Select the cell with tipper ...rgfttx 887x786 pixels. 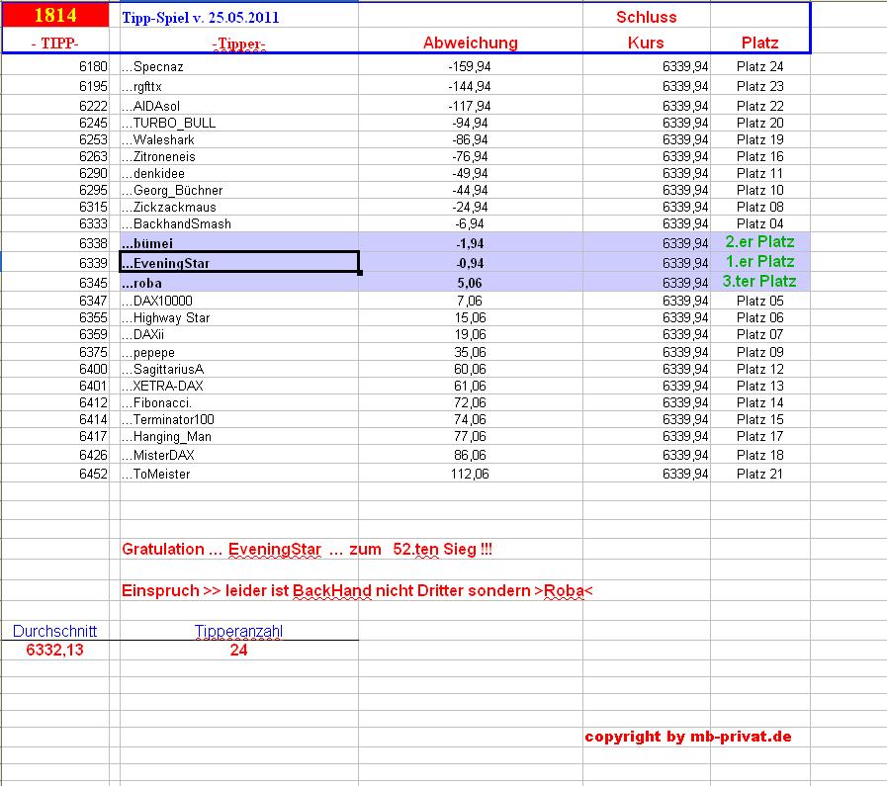pyautogui.click(x=238, y=87)
